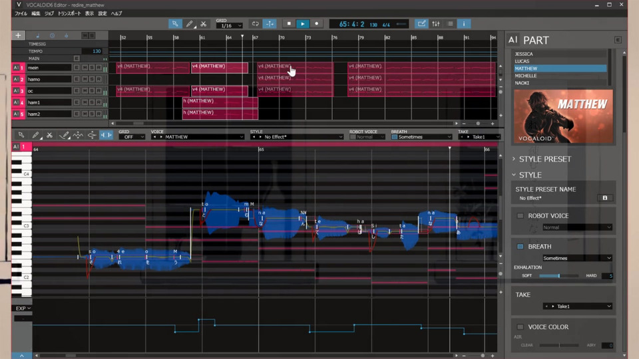The image size is (639, 359).
Task: Open the EXP parameter dropdown
Action: tap(23, 308)
